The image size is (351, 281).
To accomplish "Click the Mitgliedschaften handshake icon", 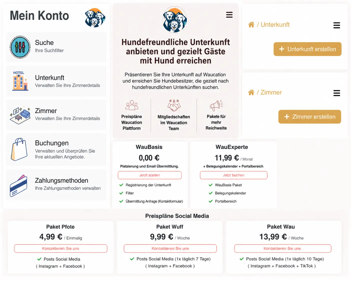I will point(174,105).
